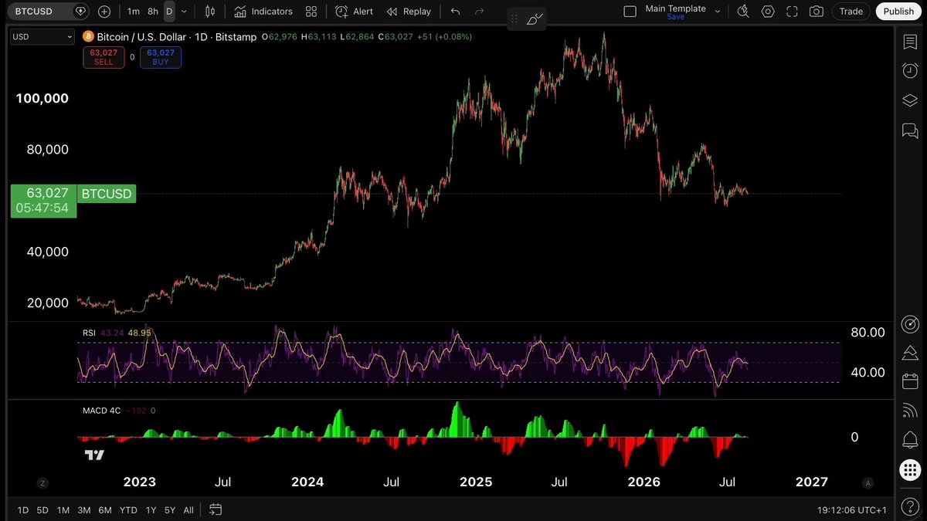Show All data range
The image size is (927, 521).
pyautogui.click(x=188, y=510)
